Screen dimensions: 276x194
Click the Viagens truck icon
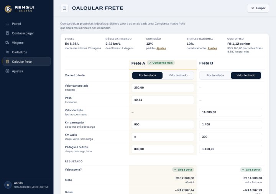[7, 43]
